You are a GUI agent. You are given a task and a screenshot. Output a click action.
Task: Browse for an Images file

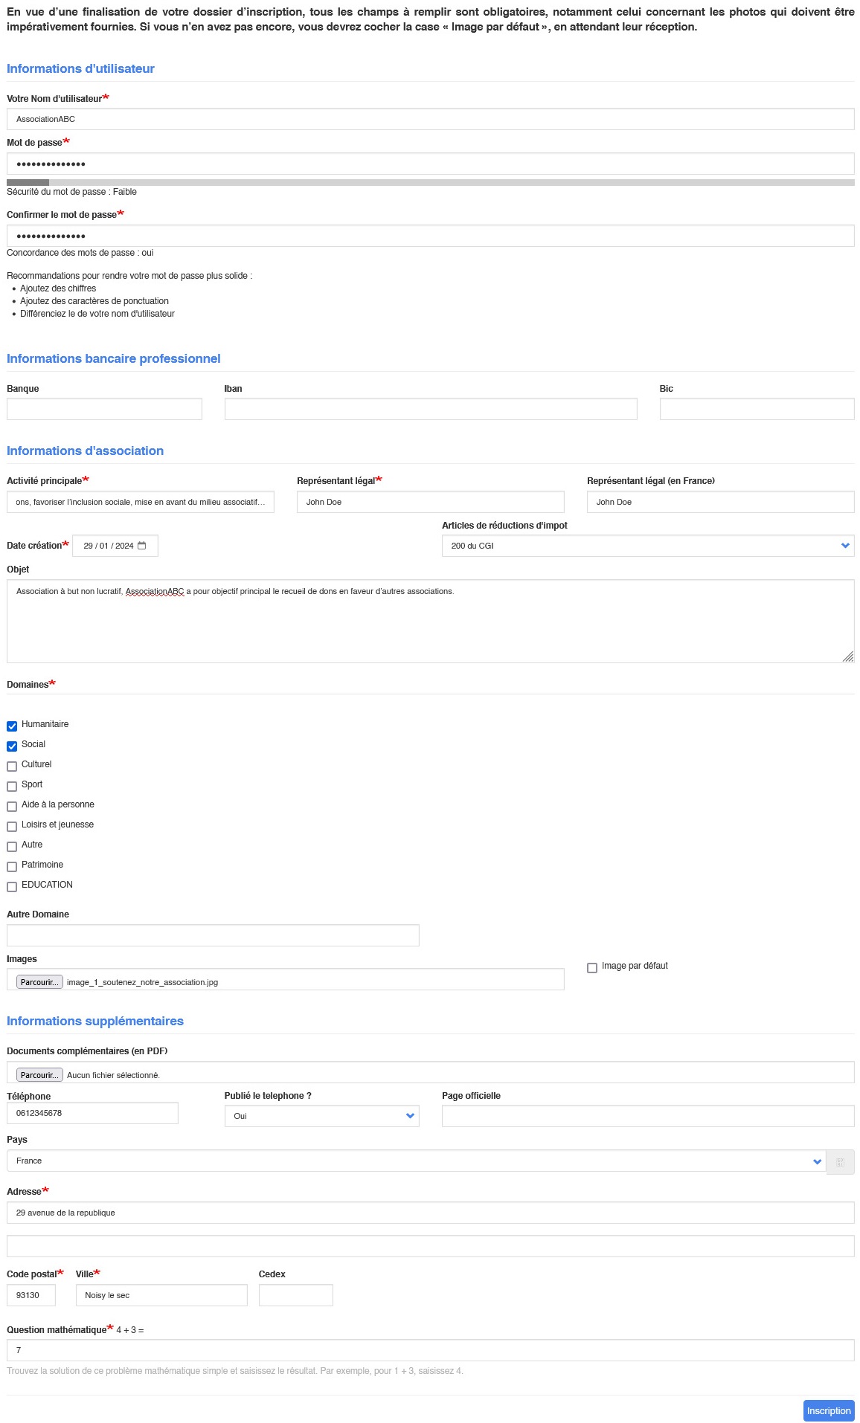coord(39,982)
